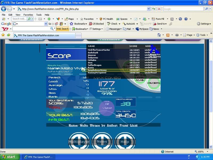Click the Stop loading red X icon
The image size is (213, 160).
[x=159, y=9]
